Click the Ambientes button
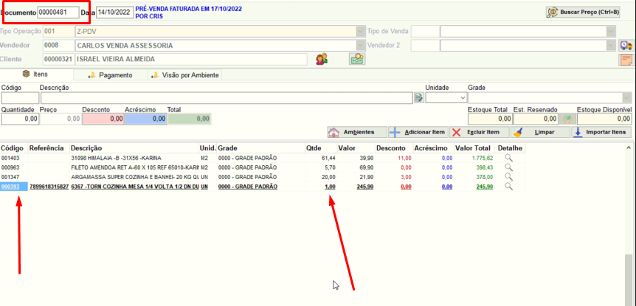The width and height of the screenshot is (636, 306). click(356, 132)
